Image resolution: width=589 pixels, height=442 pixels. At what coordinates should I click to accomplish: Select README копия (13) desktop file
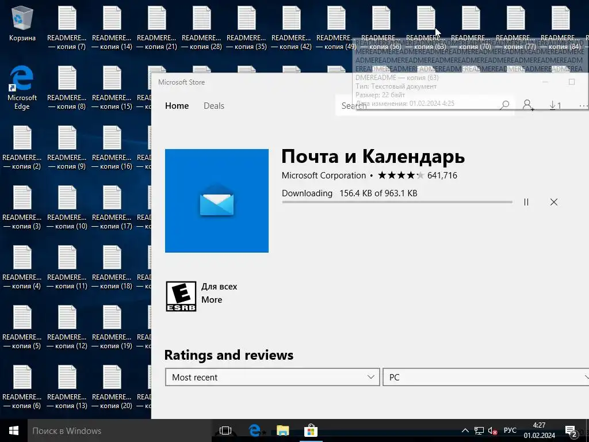[67, 386]
